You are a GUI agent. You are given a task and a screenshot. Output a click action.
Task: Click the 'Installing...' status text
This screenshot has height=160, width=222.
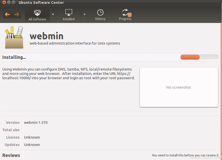tap(14, 57)
